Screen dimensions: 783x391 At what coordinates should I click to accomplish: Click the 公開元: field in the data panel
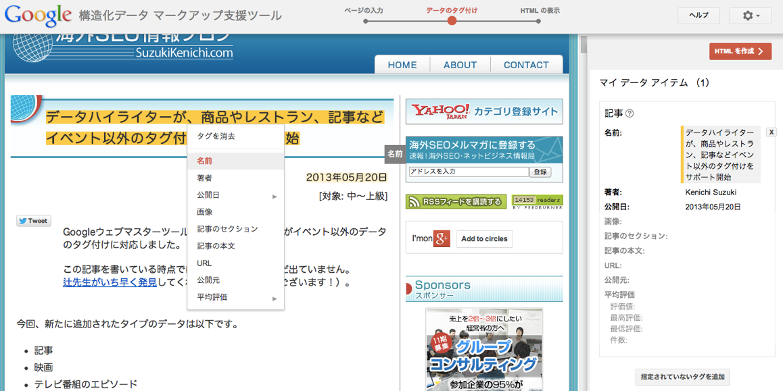tap(617, 280)
